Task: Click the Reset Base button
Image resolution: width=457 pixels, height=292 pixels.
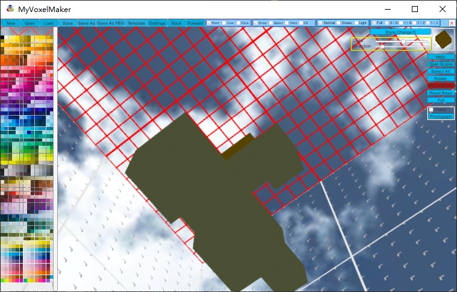Action: coord(440,93)
